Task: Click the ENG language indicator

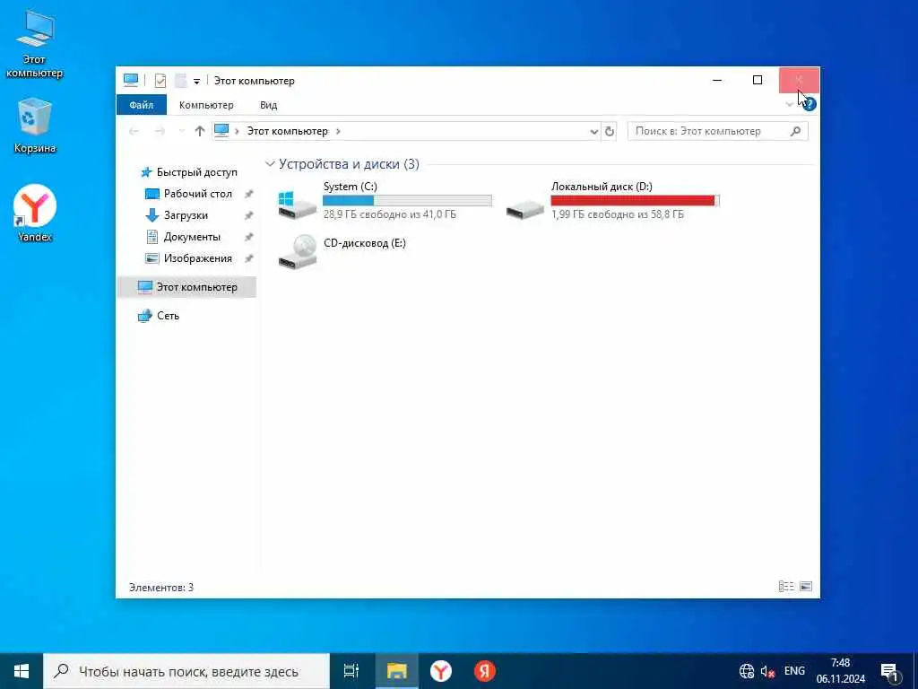Action: point(794,671)
